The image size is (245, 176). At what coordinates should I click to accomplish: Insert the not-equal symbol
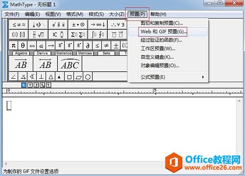tap(106, 45)
